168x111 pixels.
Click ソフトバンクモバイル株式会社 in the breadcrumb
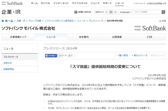click(x=59, y=21)
